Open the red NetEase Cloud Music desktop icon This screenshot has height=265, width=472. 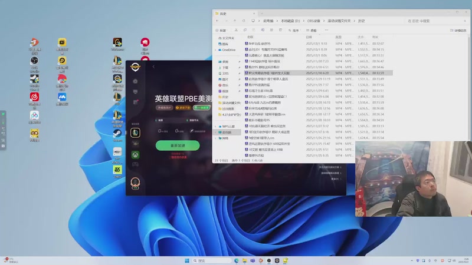(34, 97)
